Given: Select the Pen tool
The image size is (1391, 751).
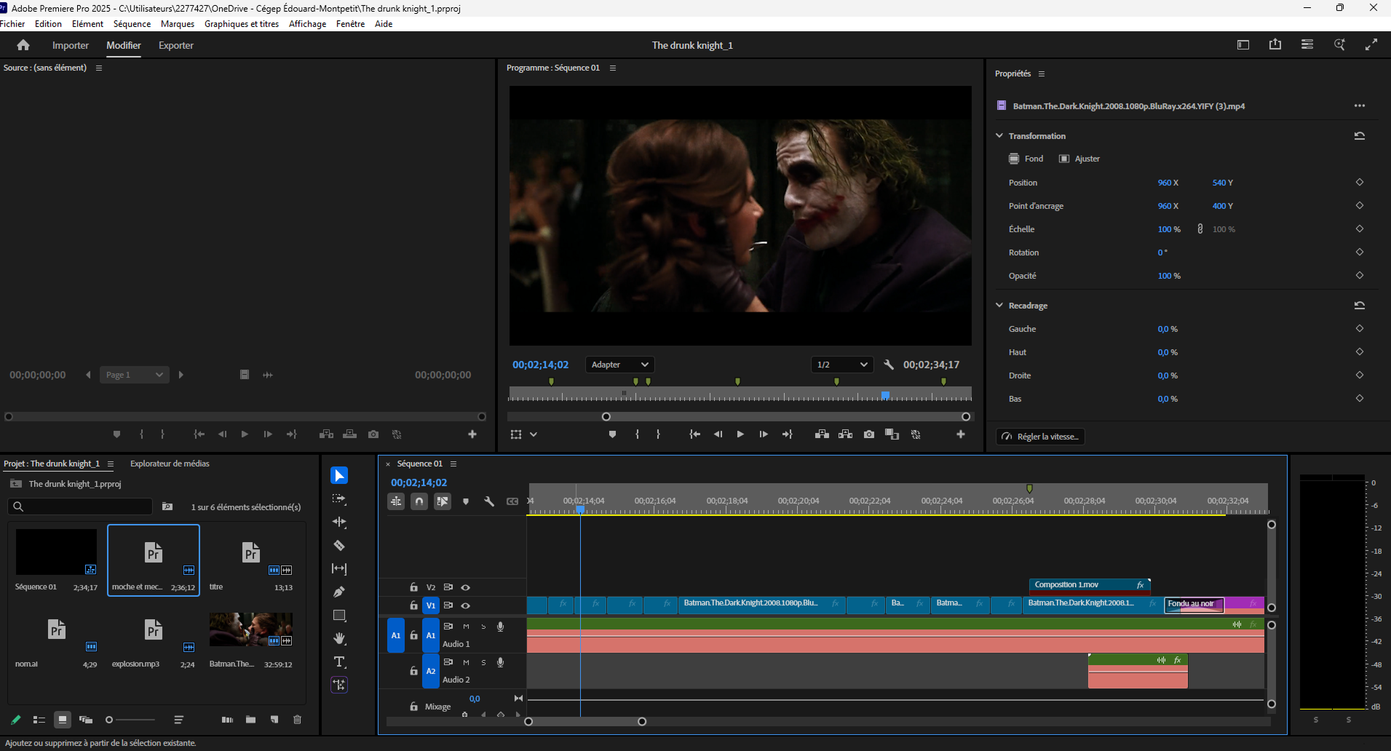Looking at the screenshot, I should pyautogui.click(x=339, y=592).
